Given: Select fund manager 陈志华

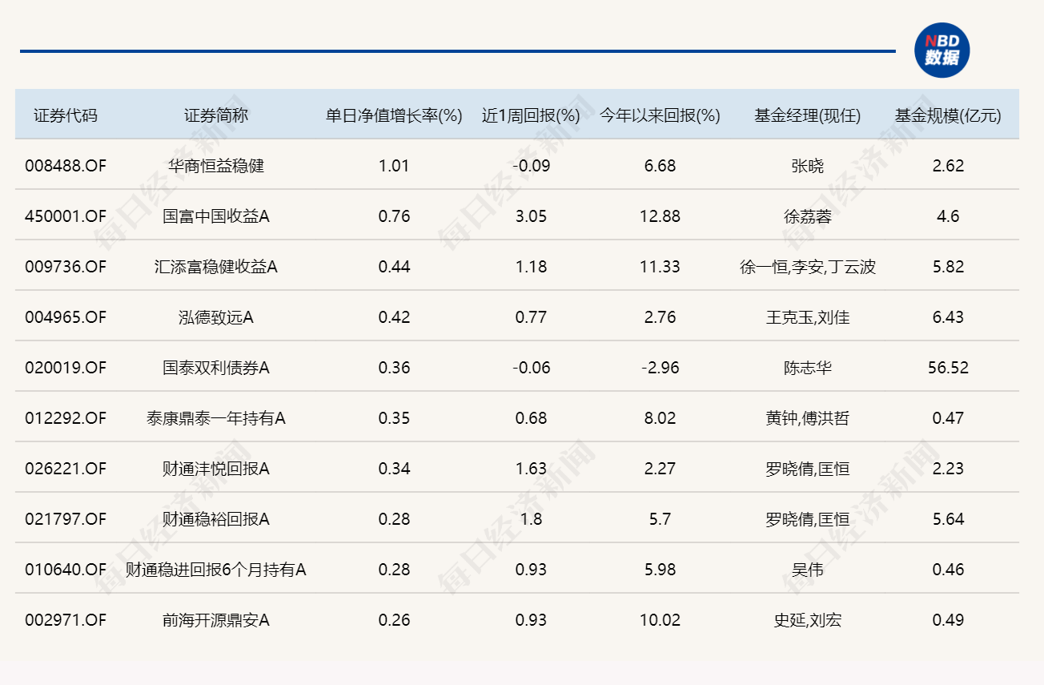Looking at the screenshot, I should (807, 368).
